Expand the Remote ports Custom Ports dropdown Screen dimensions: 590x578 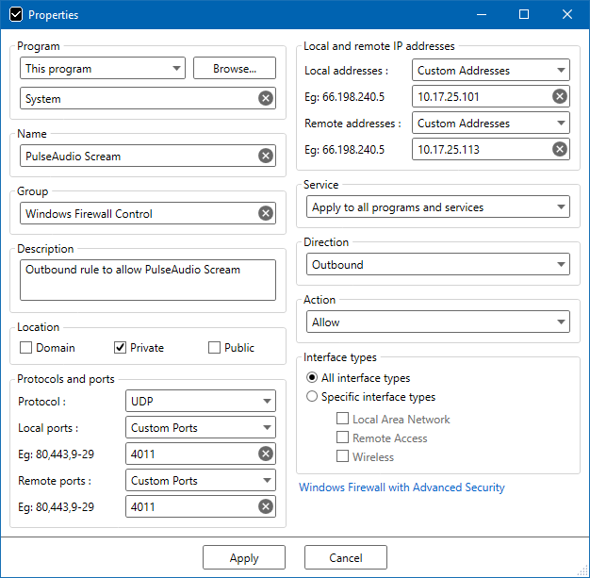[201, 480]
